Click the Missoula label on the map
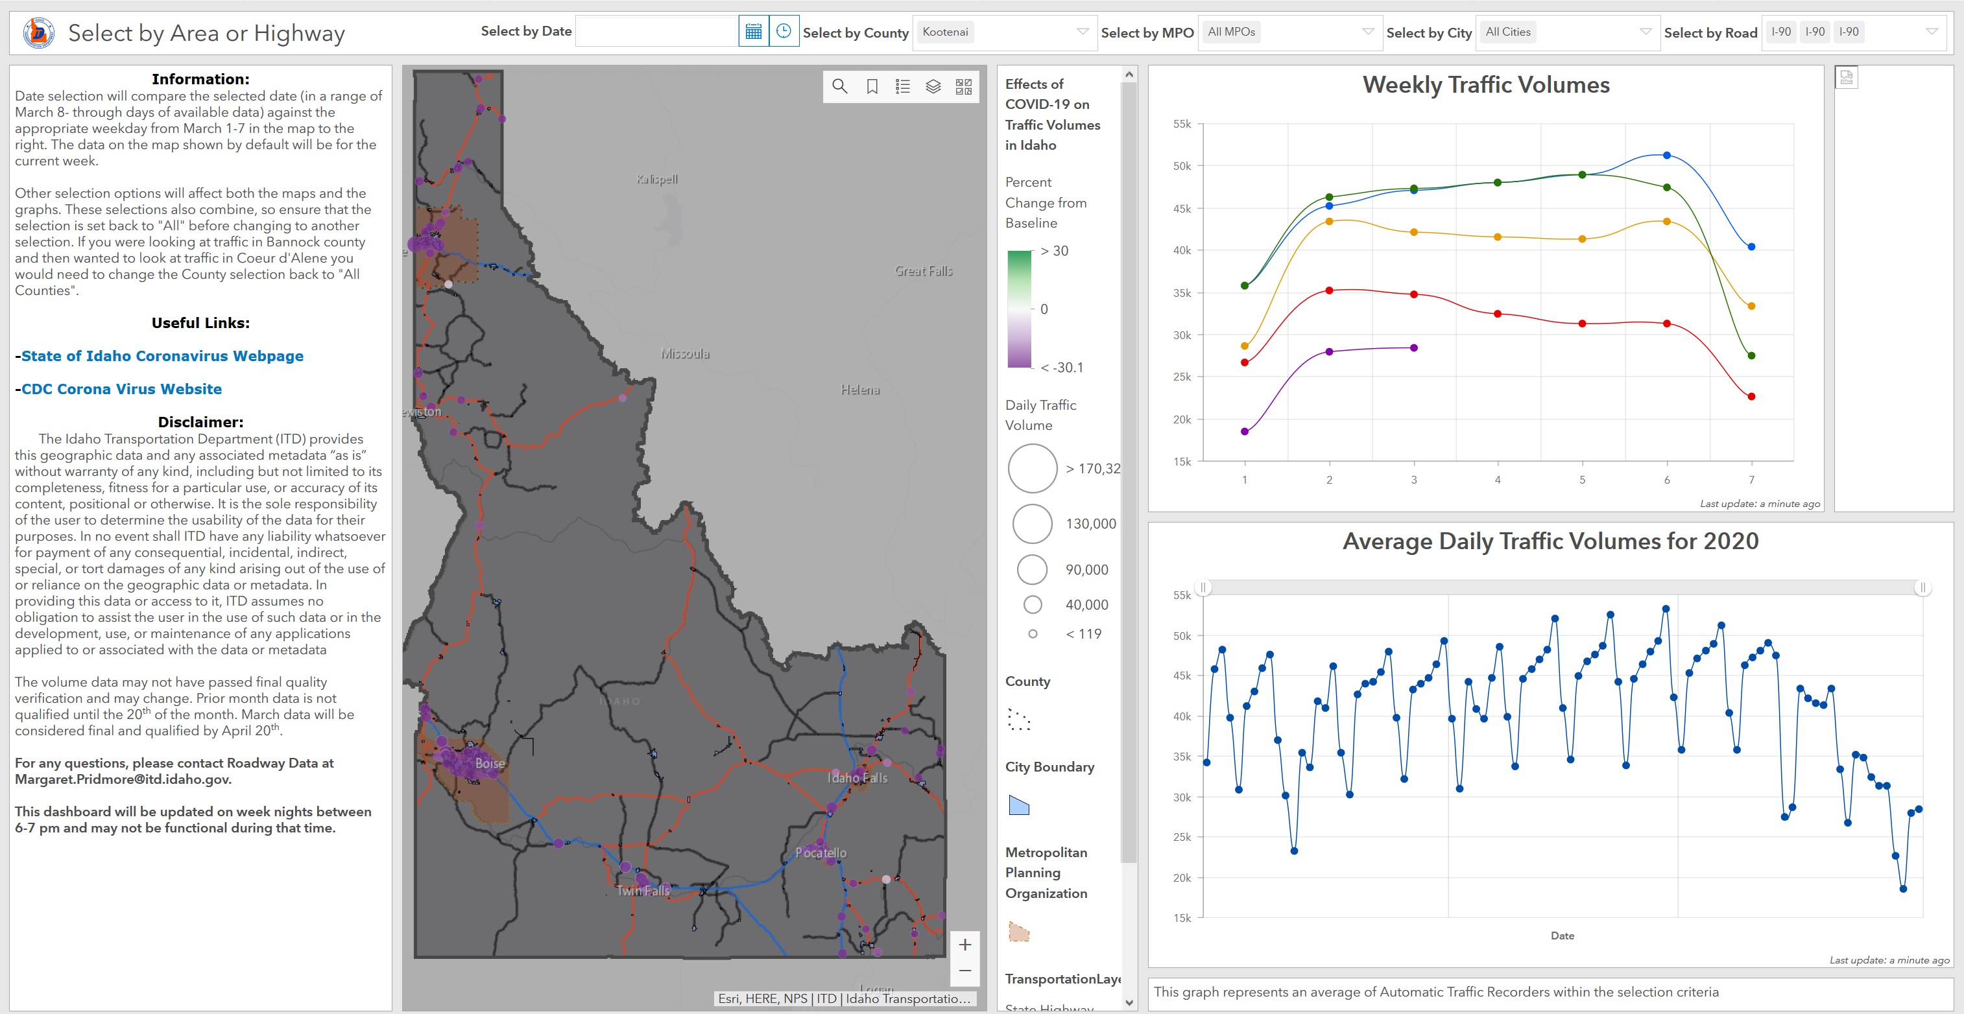 (685, 353)
